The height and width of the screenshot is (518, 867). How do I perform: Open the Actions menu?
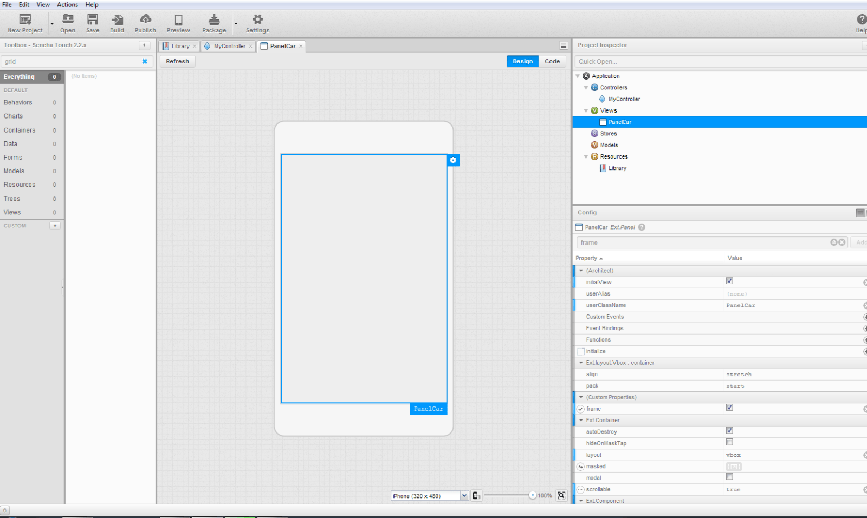[68, 5]
